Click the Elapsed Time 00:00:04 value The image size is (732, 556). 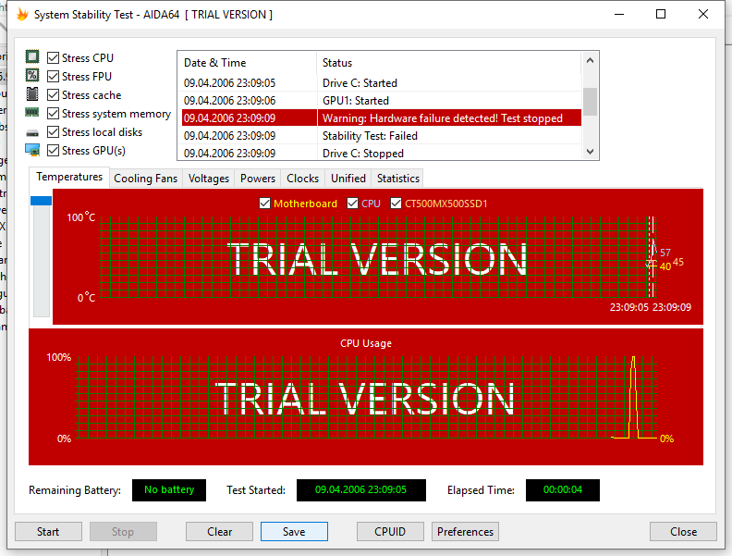pyautogui.click(x=563, y=490)
